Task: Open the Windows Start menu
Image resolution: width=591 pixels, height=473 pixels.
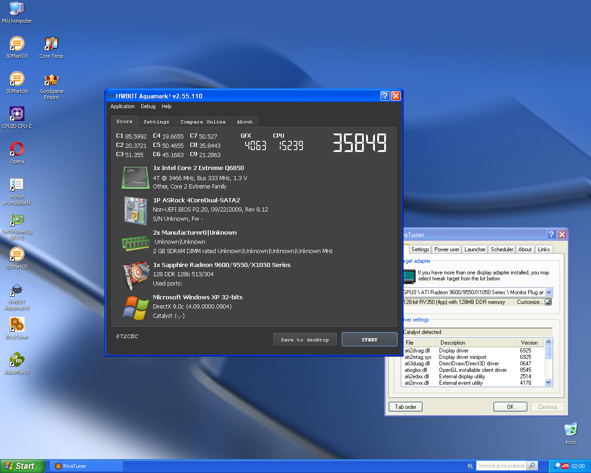Action: [23, 466]
